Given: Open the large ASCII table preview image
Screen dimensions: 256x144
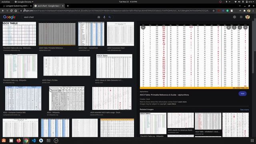Looking at the screenshot, I should [194, 57].
